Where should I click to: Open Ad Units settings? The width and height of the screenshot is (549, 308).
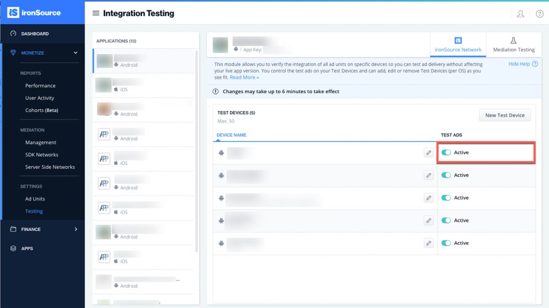point(35,199)
